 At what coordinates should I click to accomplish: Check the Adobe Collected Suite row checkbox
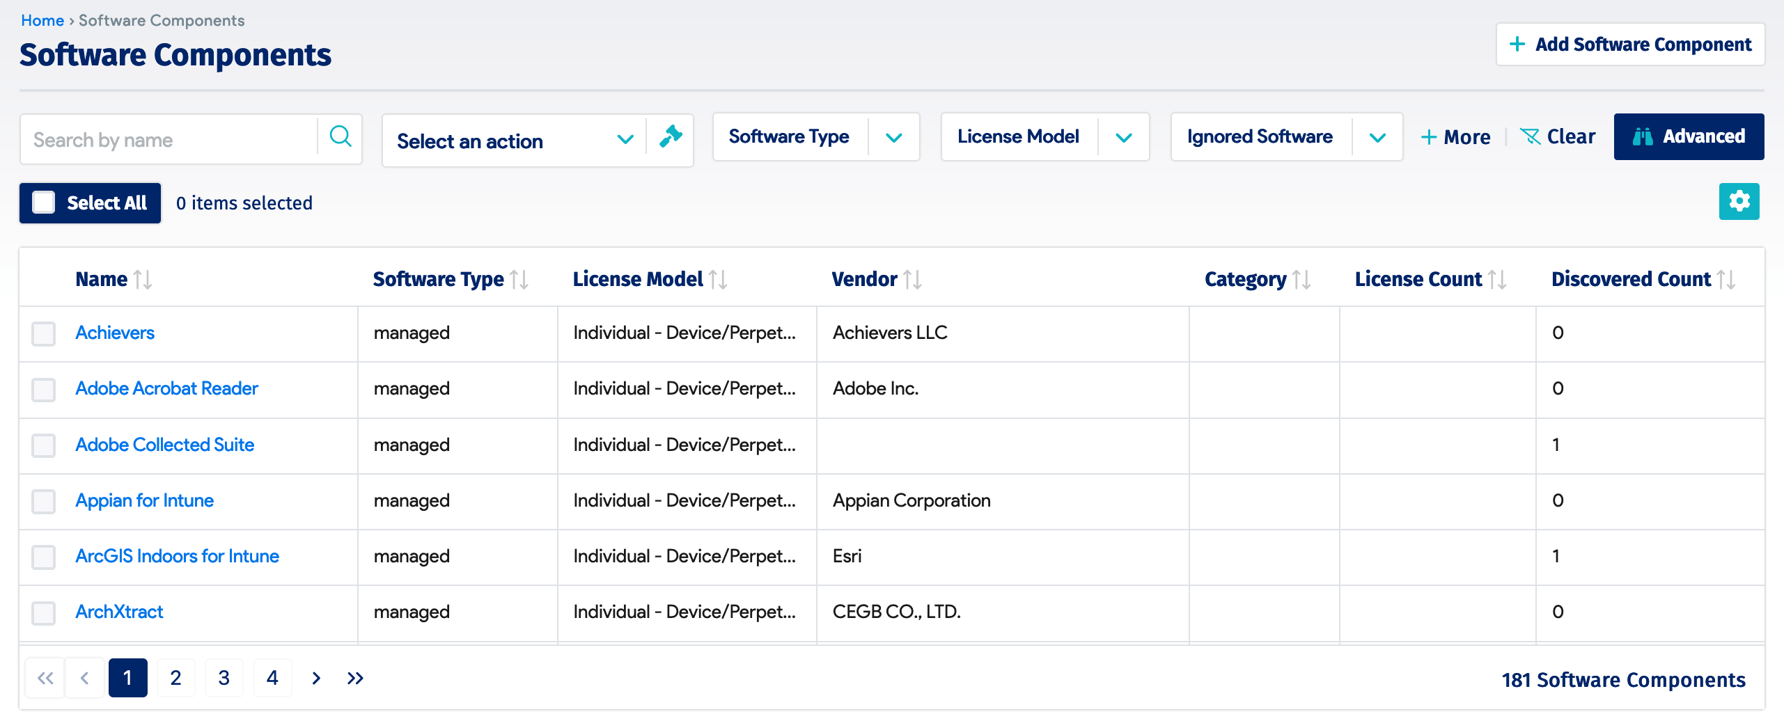[x=44, y=445]
